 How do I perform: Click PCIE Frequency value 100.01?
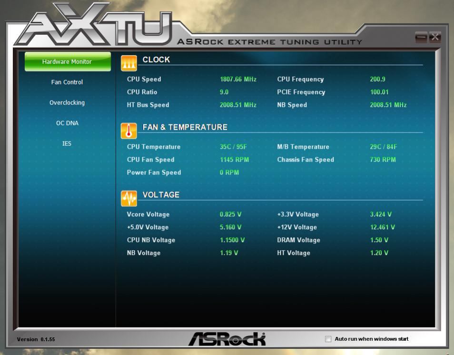click(x=379, y=92)
